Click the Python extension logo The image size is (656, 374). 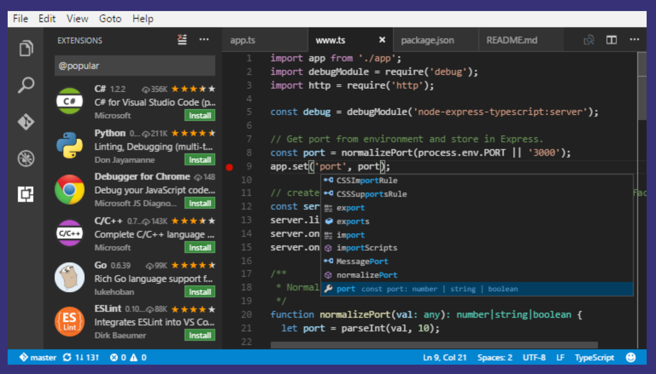pyautogui.click(x=69, y=145)
